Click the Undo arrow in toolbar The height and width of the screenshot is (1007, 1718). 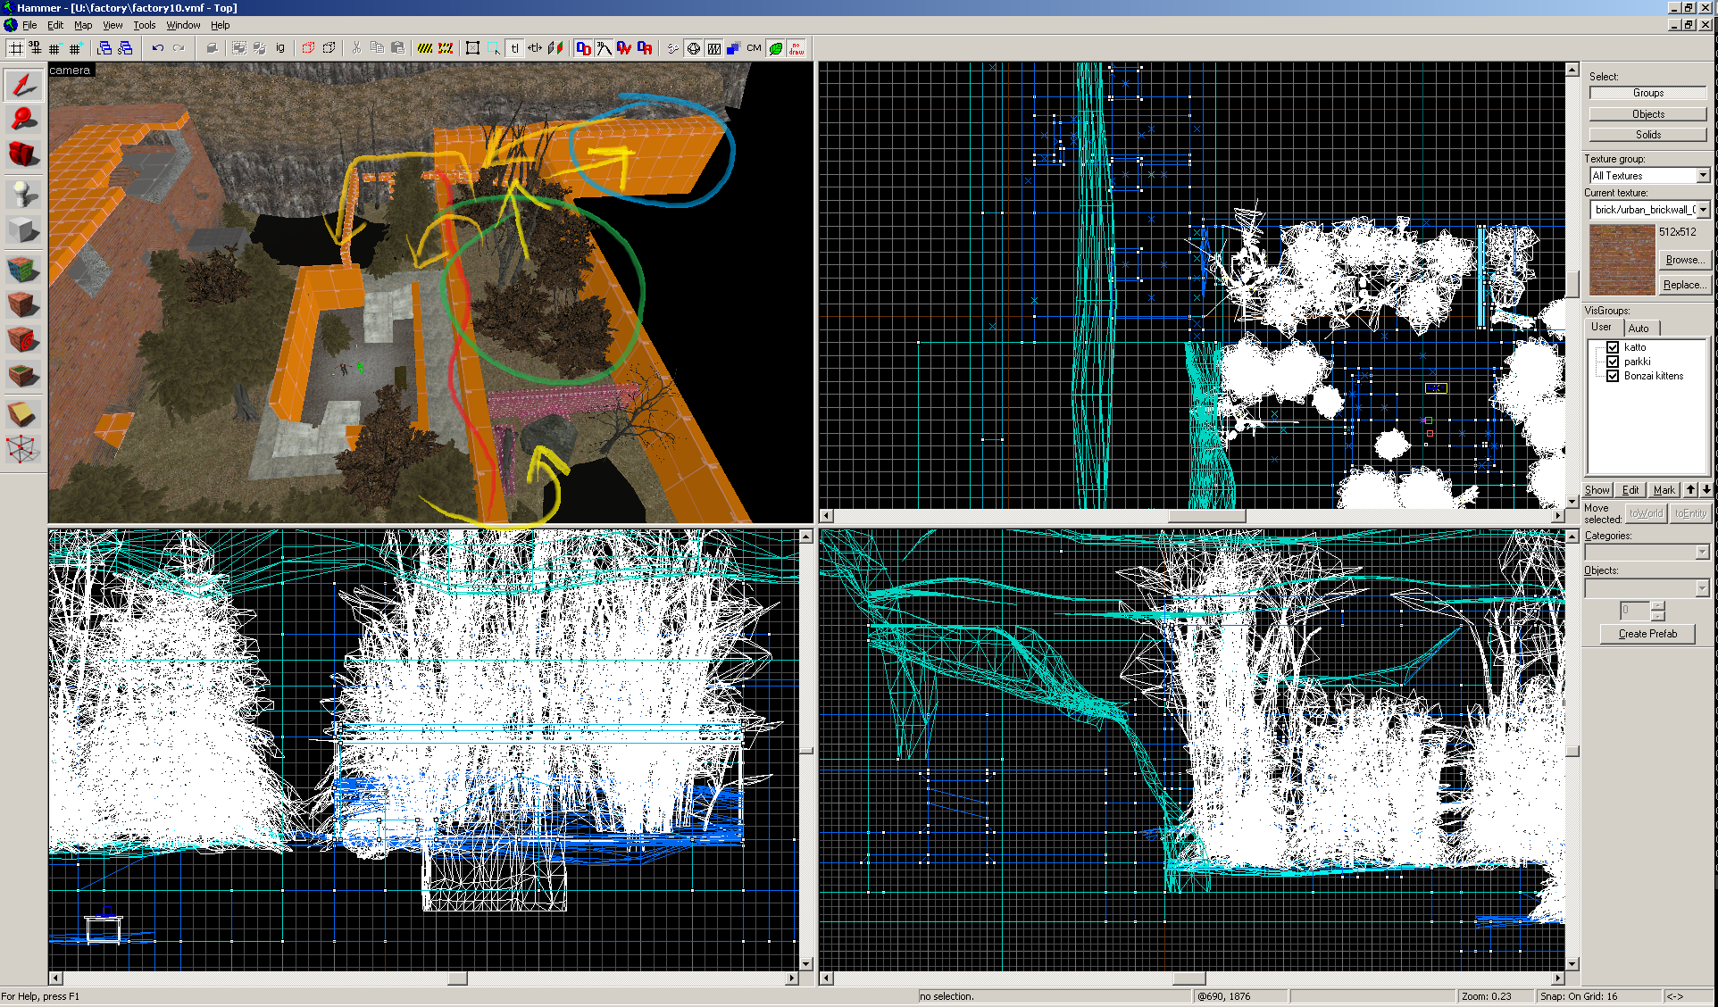158,48
